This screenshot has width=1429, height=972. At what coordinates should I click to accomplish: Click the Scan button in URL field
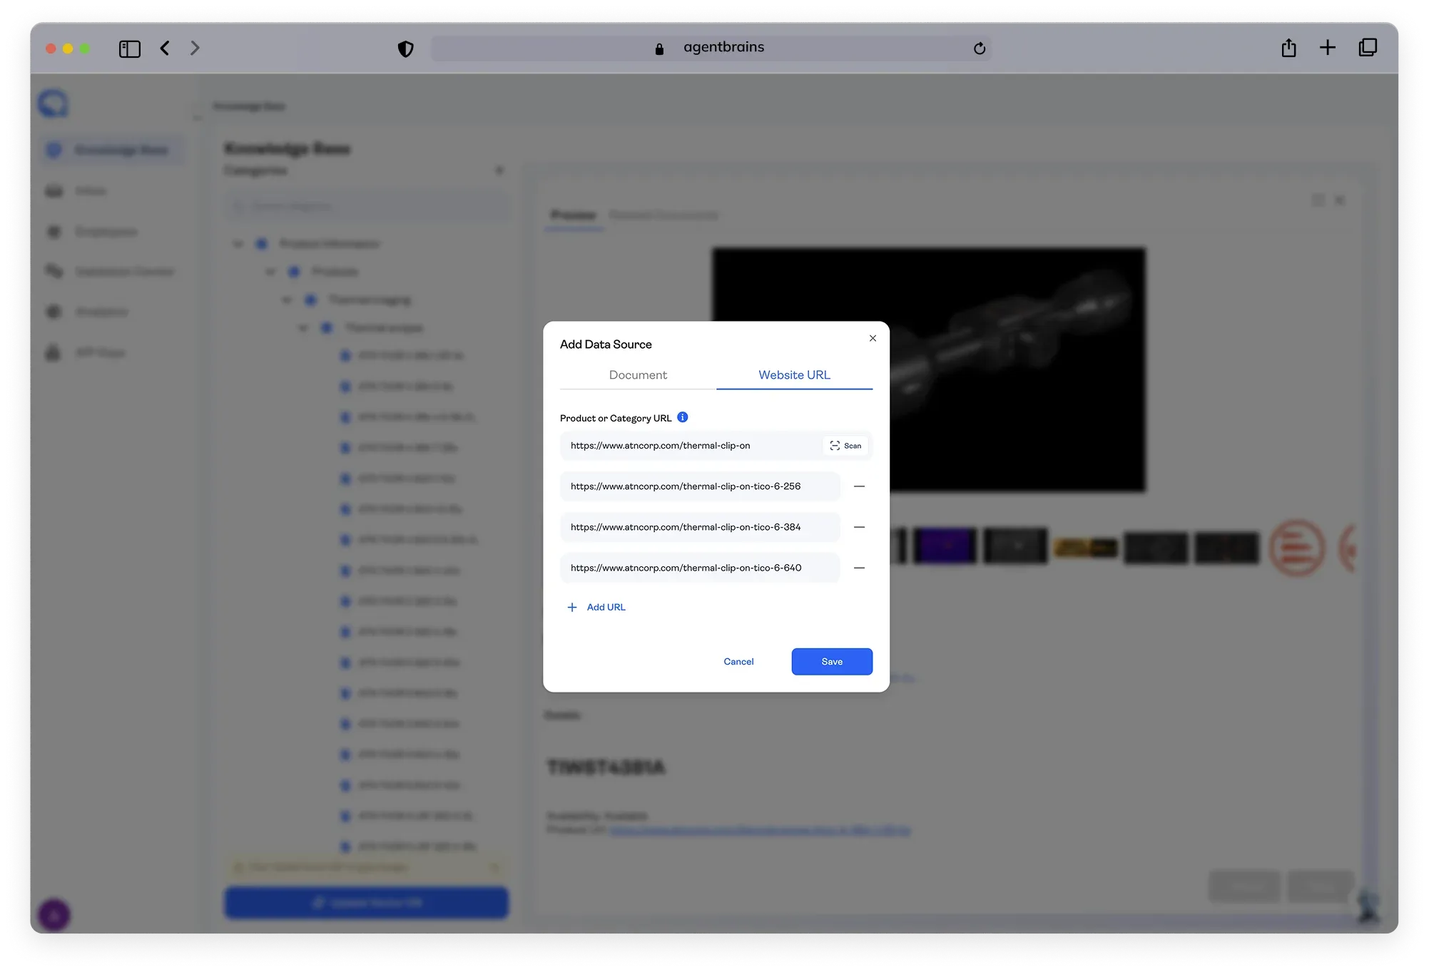point(845,446)
